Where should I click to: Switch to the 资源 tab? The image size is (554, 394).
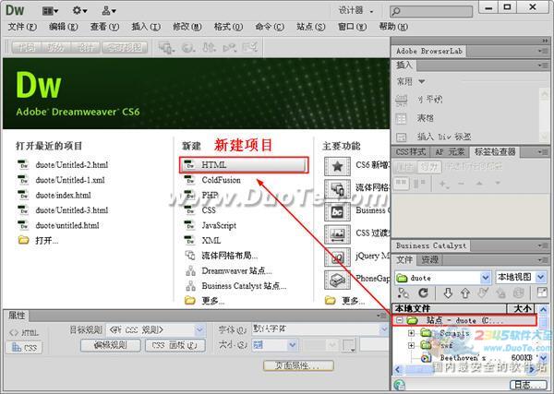[430, 260]
